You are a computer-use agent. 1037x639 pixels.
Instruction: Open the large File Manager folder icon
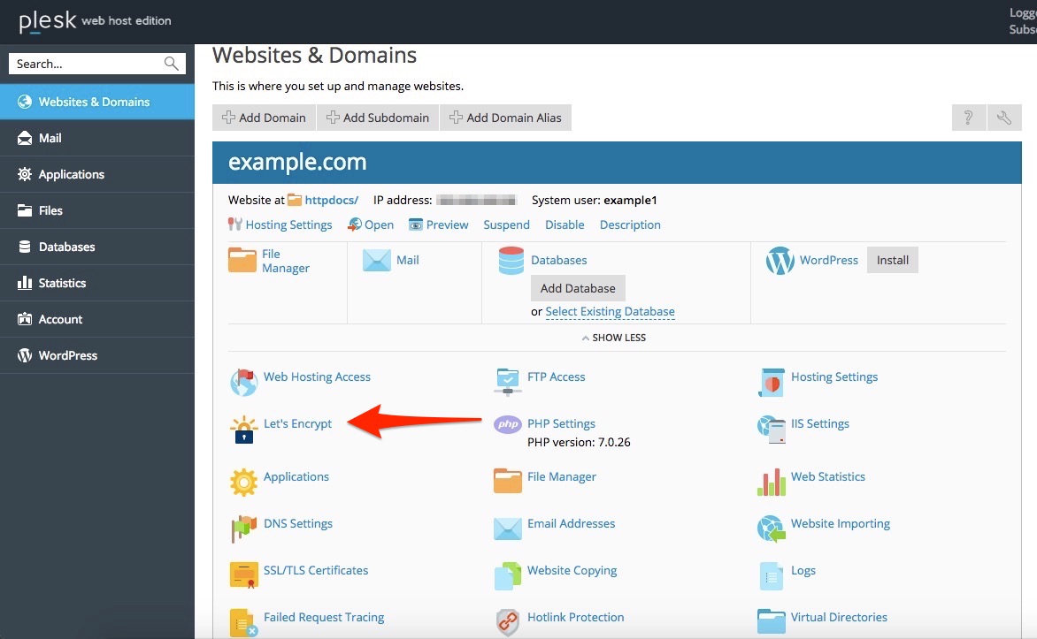(x=242, y=261)
